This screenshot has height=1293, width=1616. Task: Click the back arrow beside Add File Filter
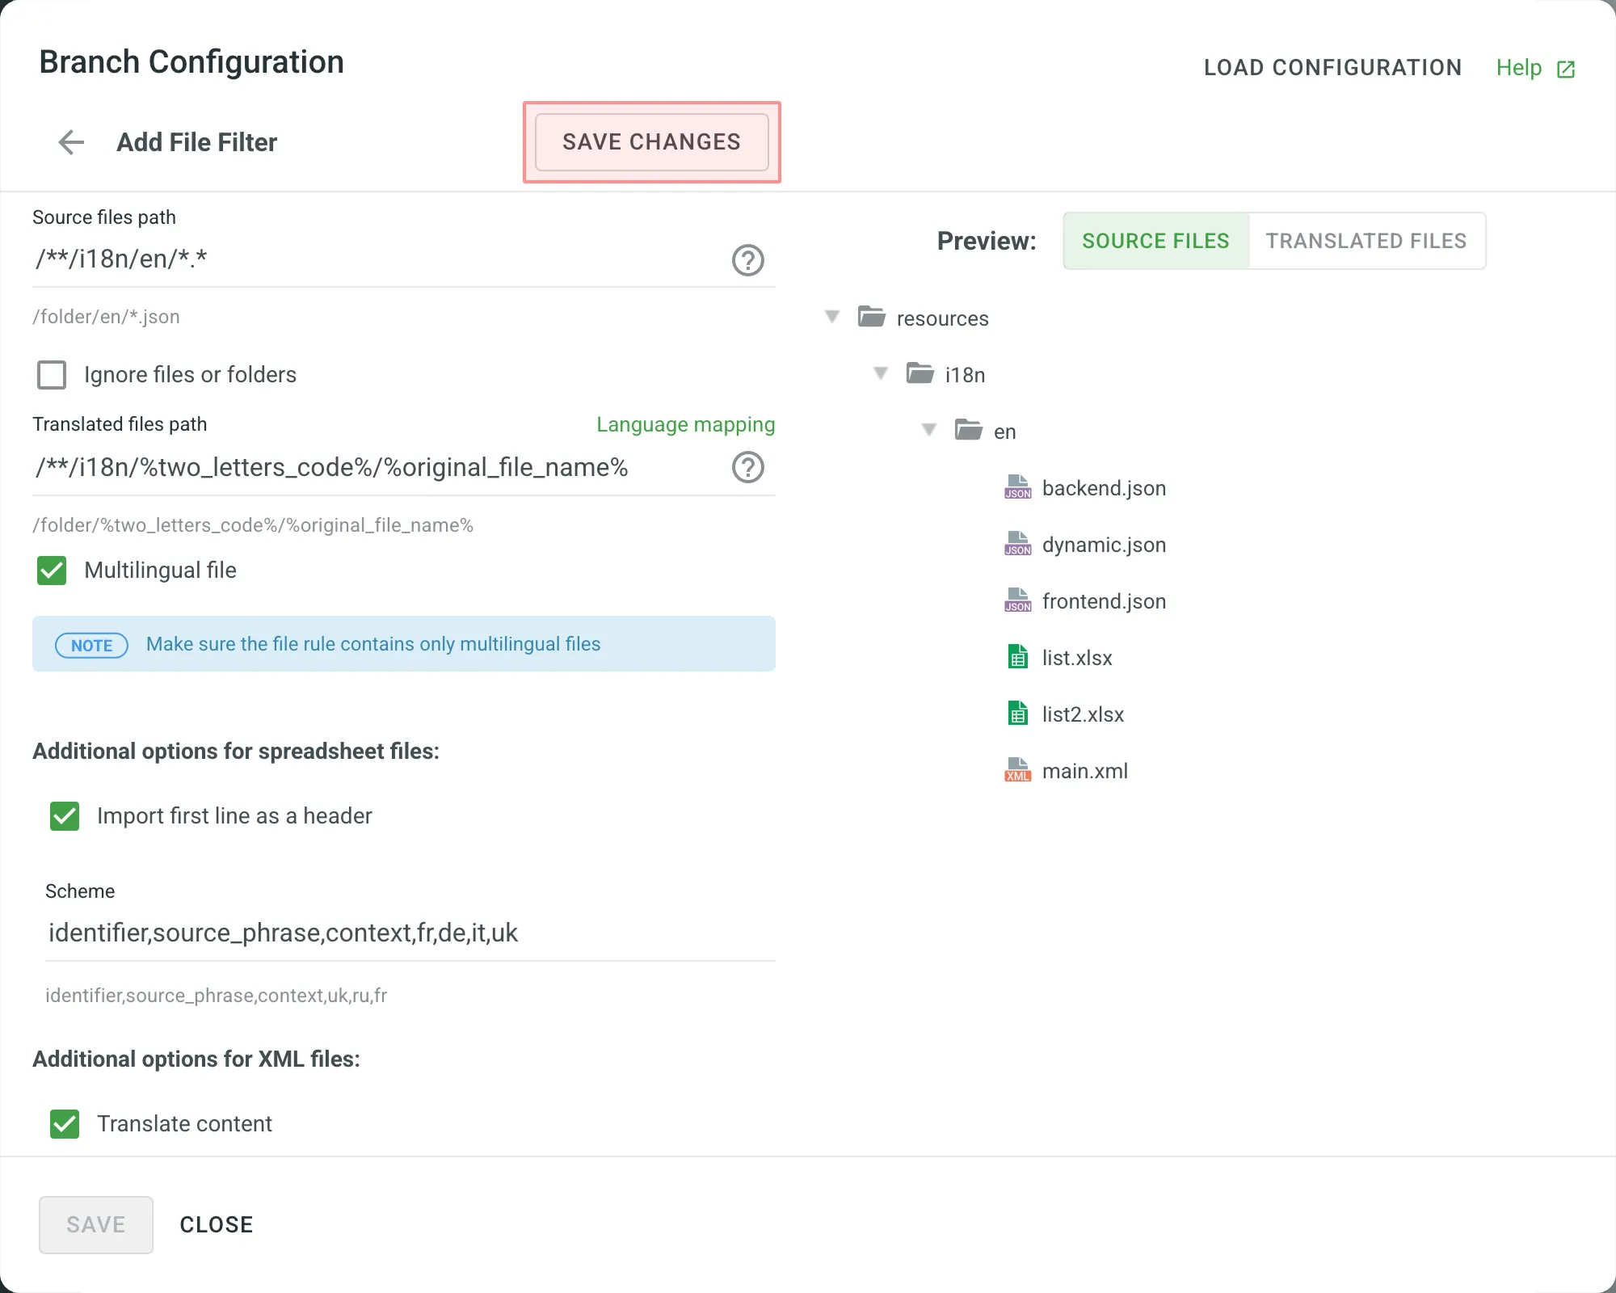(71, 142)
